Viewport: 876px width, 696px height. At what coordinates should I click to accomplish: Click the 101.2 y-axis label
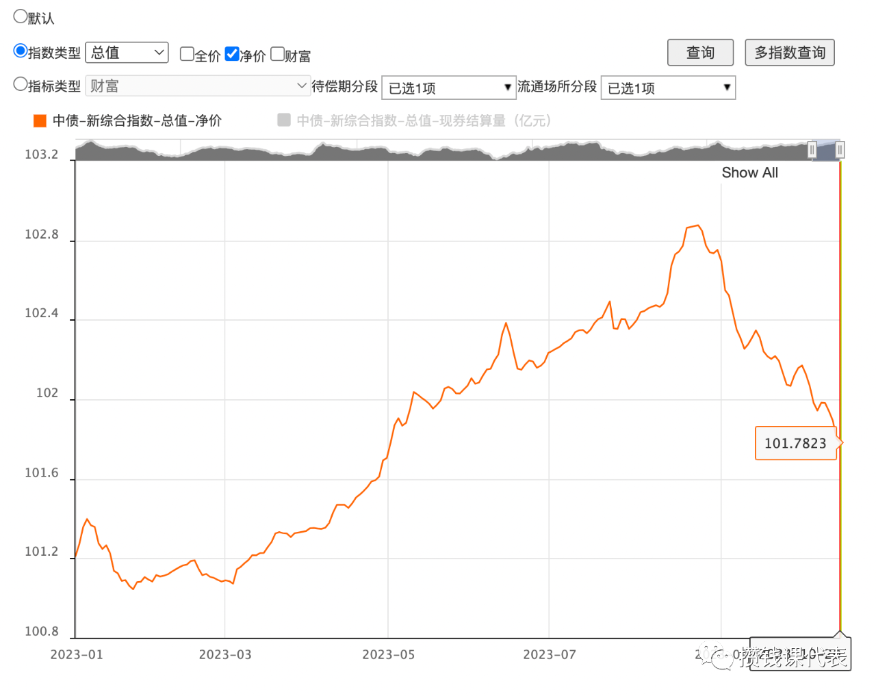point(42,552)
